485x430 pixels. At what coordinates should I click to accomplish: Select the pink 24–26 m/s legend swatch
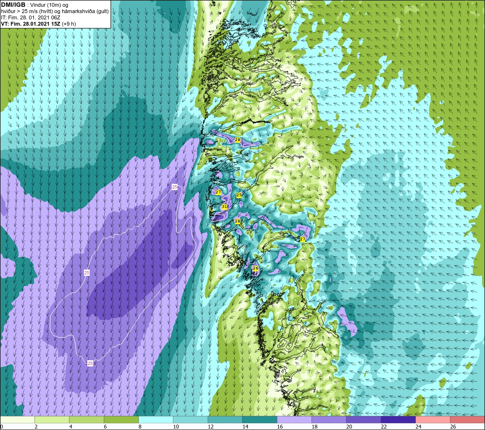click(x=433, y=420)
